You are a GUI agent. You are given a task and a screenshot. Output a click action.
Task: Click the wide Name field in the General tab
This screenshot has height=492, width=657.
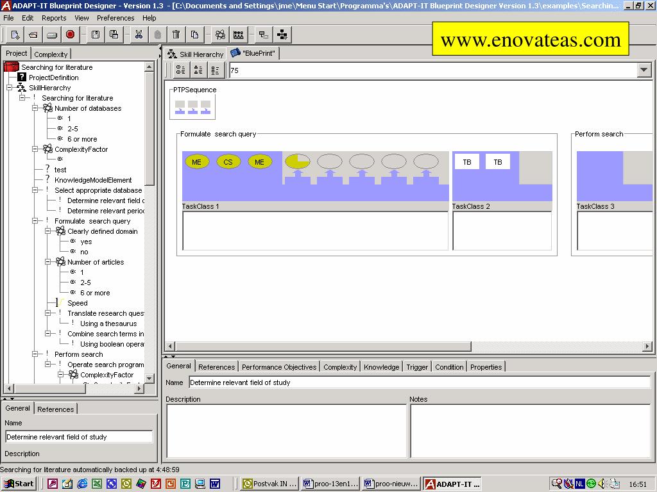click(420, 382)
